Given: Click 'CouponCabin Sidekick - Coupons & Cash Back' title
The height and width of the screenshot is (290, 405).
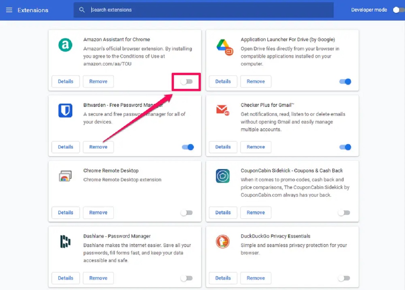Looking at the screenshot, I should (292, 171).
